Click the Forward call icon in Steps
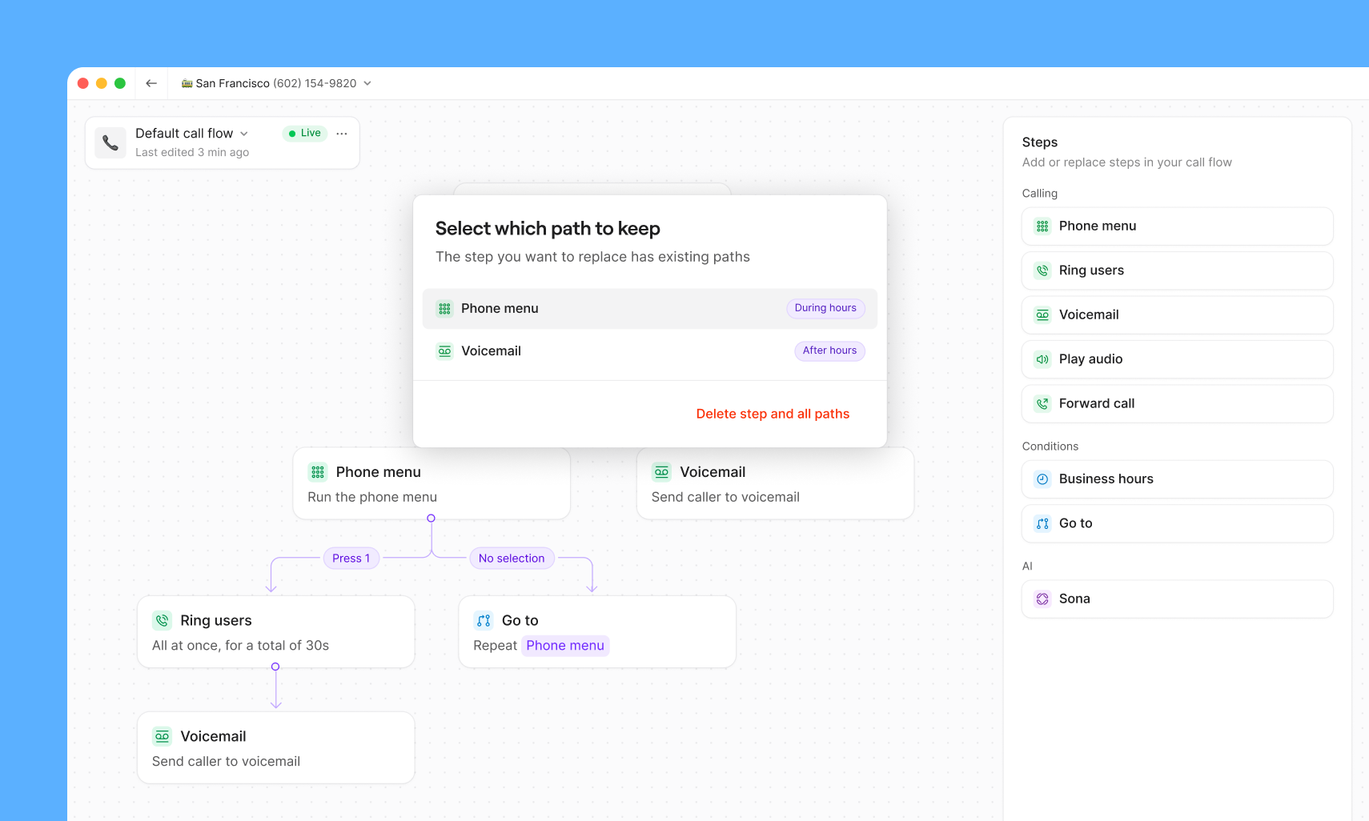Screen dimensions: 1369x821 pyautogui.click(x=1042, y=404)
